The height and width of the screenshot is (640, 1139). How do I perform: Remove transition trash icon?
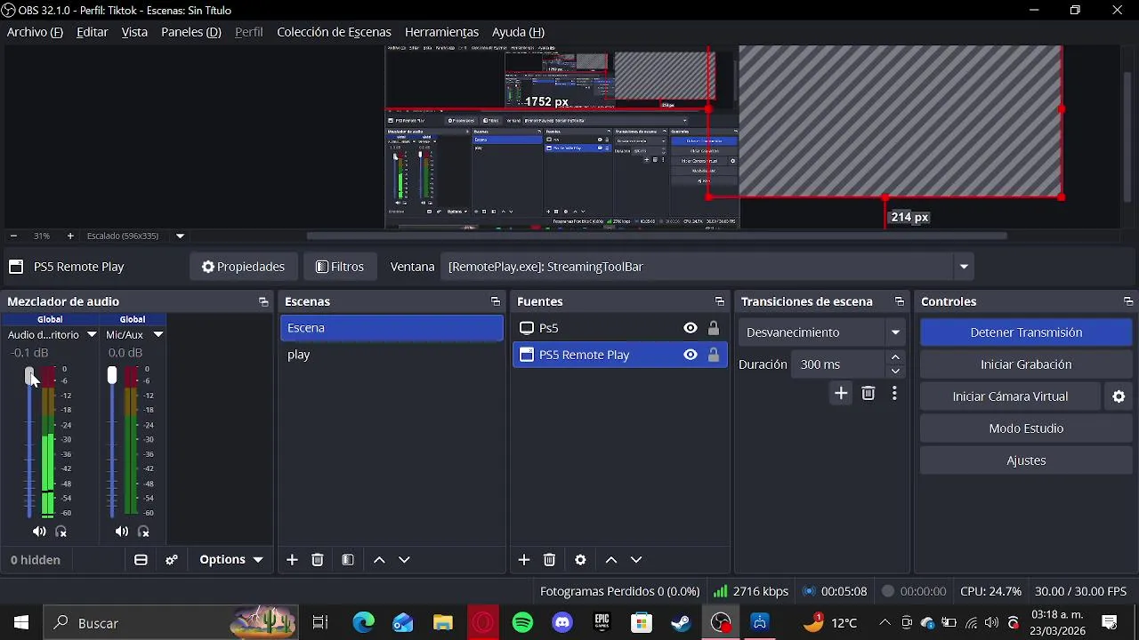868,393
